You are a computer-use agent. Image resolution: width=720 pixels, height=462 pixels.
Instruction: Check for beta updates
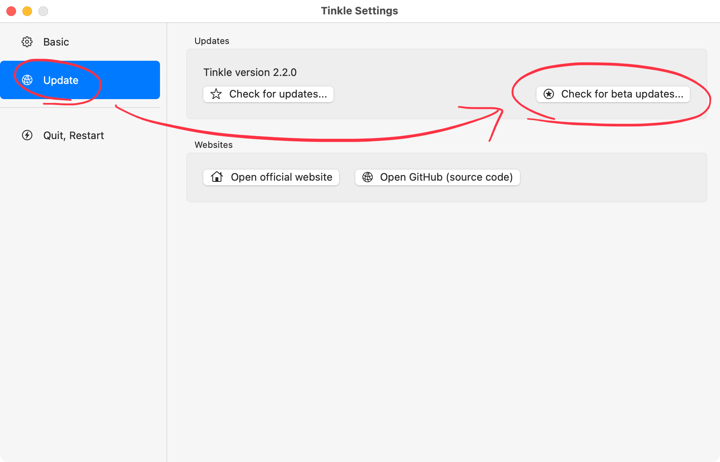pyautogui.click(x=613, y=94)
